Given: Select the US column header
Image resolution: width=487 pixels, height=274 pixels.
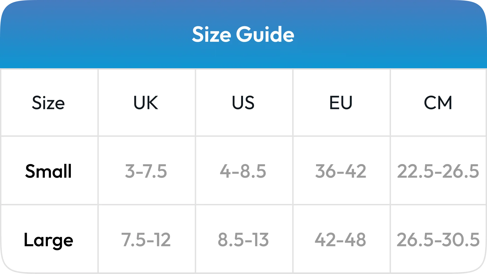Looking at the screenshot, I should click(243, 103).
